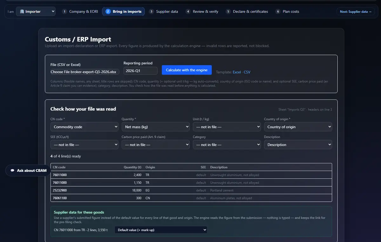Click the quantity 1,150 table cell

click(x=137, y=183)
